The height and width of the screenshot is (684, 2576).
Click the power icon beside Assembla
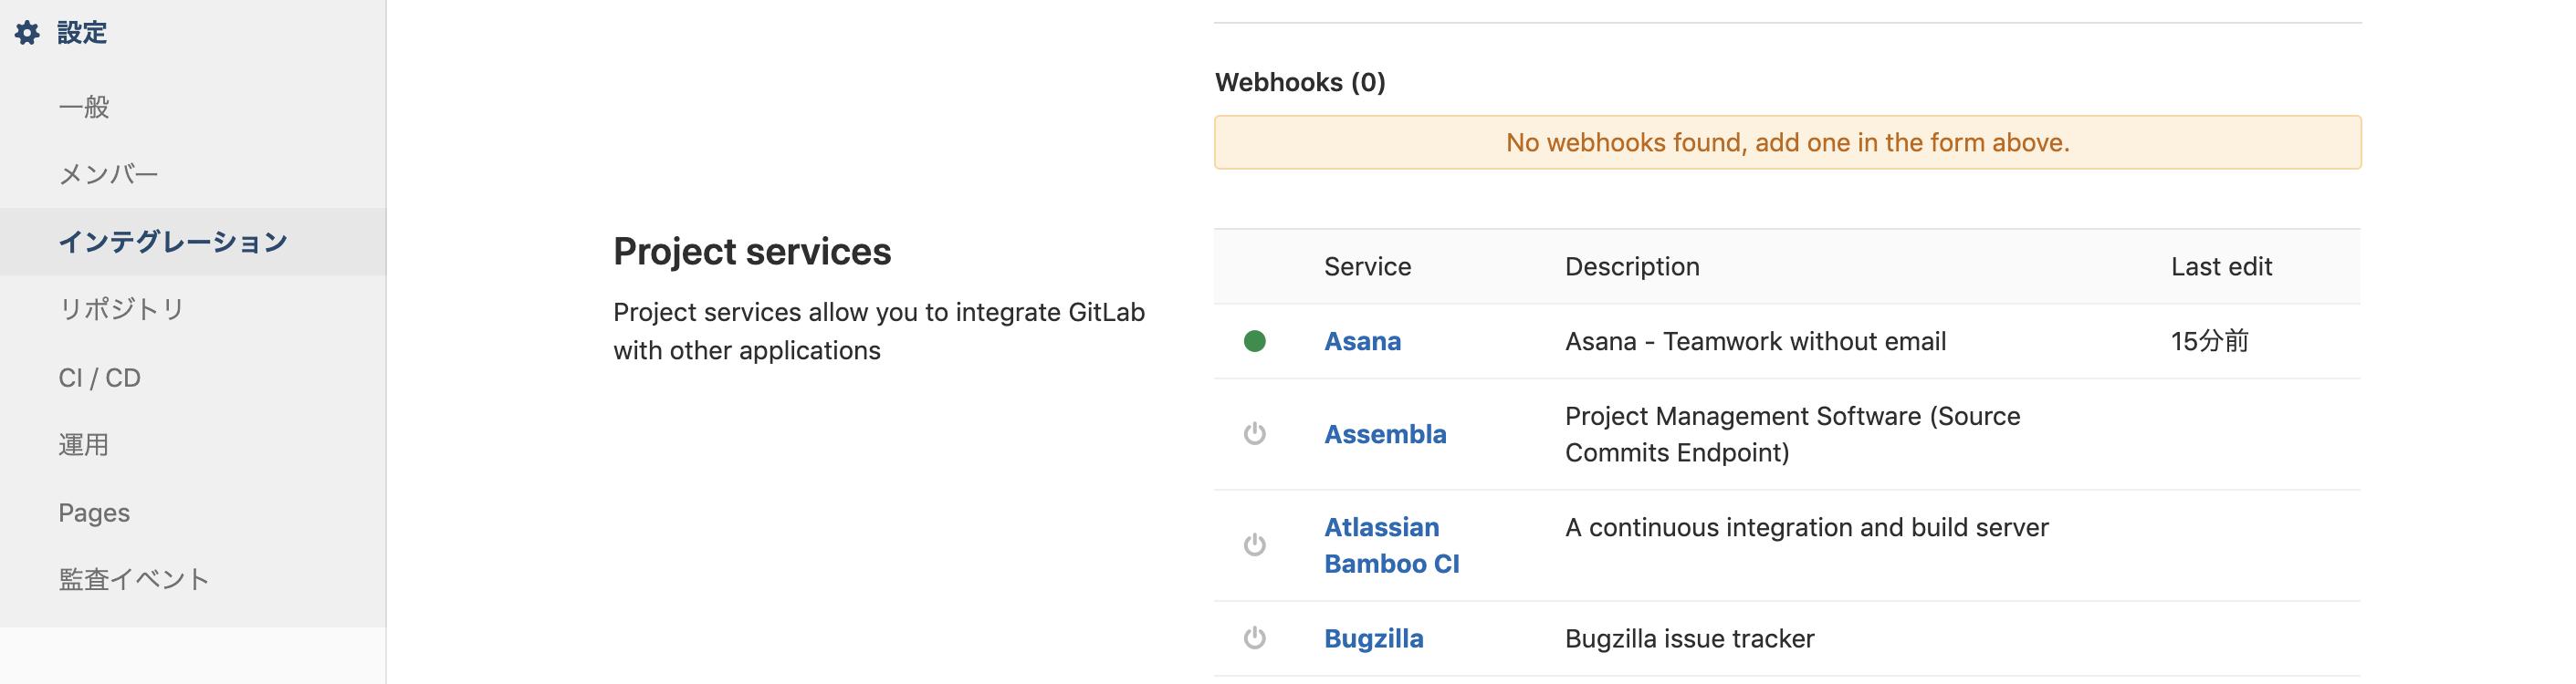[x=1254, y=433]
